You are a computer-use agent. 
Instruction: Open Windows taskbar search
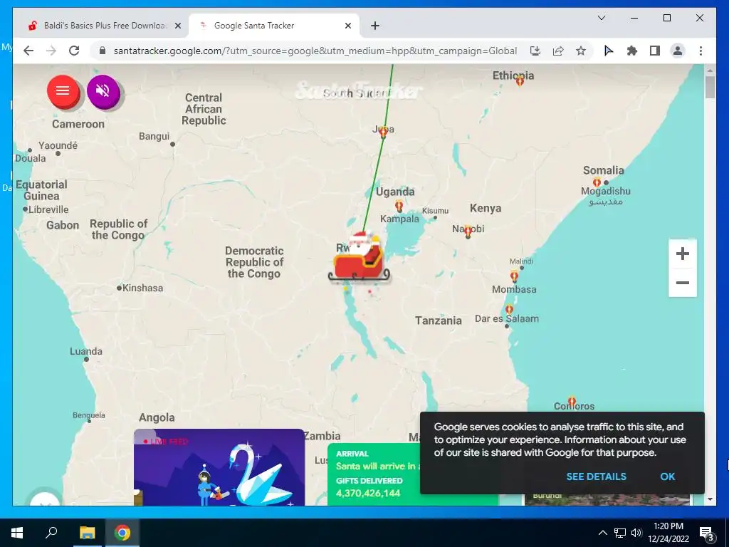51,533
